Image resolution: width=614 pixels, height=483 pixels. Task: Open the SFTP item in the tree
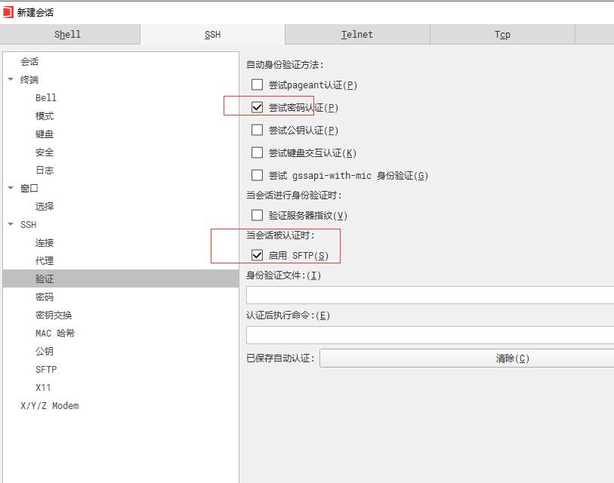(x=46, y=370)
